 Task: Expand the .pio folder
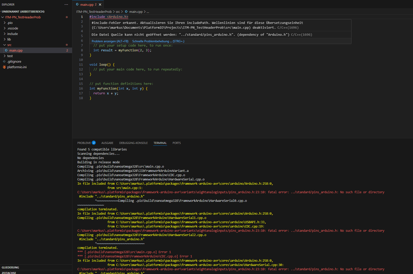pyautogui.click(x=5, y=23)
